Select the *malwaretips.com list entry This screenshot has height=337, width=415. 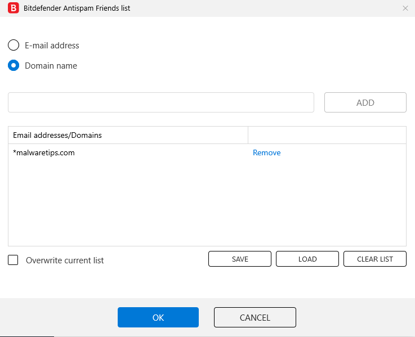(44, 152)
